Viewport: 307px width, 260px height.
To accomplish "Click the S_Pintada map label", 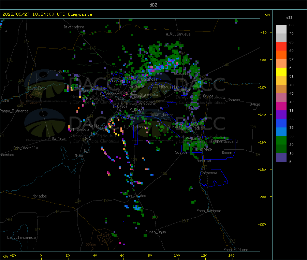I will coord(91,99).
